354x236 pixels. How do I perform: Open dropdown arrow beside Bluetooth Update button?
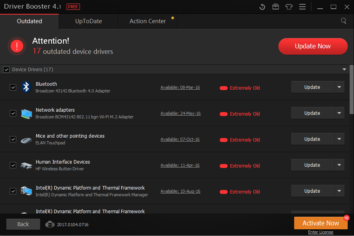pos(339,87)
